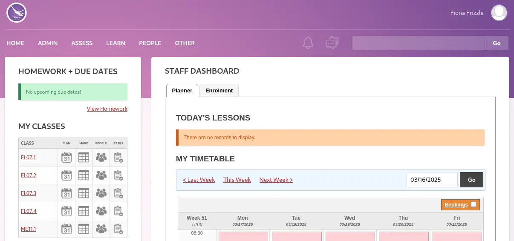View the people icon for ME11.1
Viewport: 514px width, 241px height.
tap(101, 229)
